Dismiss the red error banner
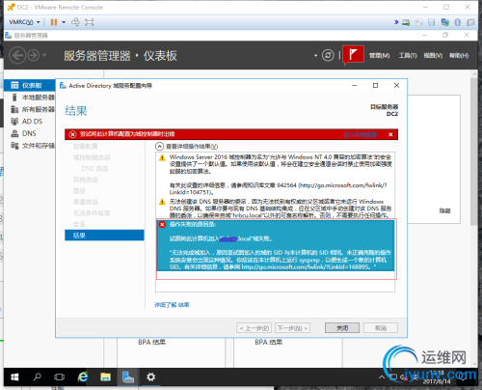The width and height of the screenshot is (482, 390). tap(390, 134)
